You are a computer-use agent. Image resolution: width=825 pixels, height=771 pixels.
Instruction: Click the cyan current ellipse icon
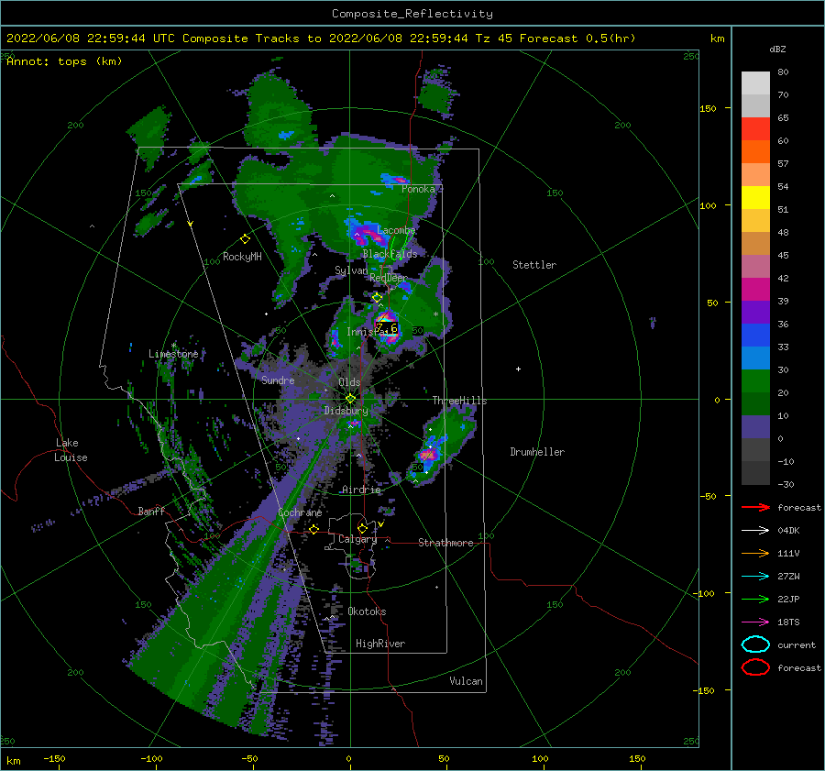coord(755,644)
